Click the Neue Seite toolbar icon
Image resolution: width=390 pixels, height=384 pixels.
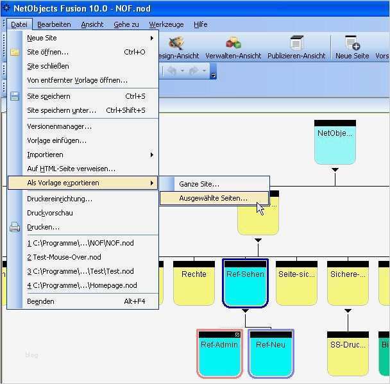coord(352,43)
